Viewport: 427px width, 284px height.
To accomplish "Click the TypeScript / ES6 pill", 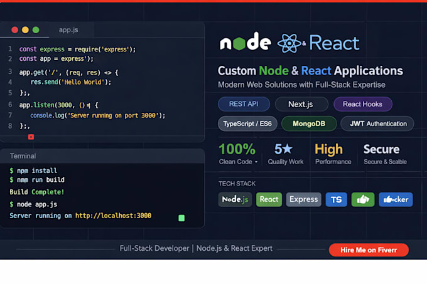I will tap(247, 124).
